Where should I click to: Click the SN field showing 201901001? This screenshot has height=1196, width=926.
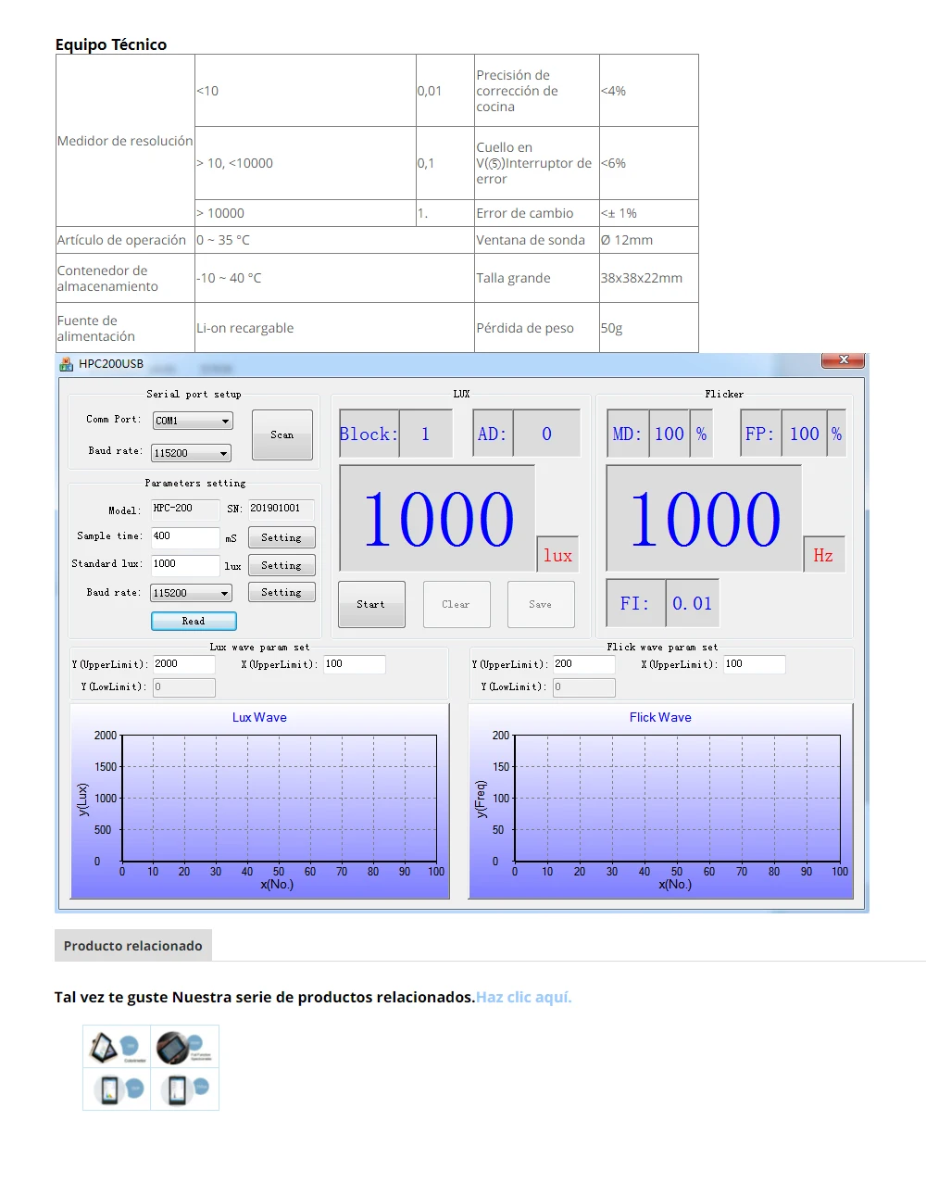coord(282,509)
